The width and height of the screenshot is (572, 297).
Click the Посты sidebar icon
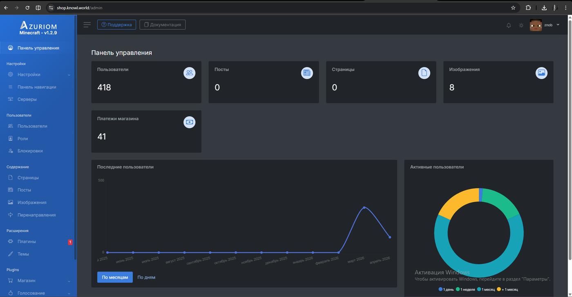[11, 190]
